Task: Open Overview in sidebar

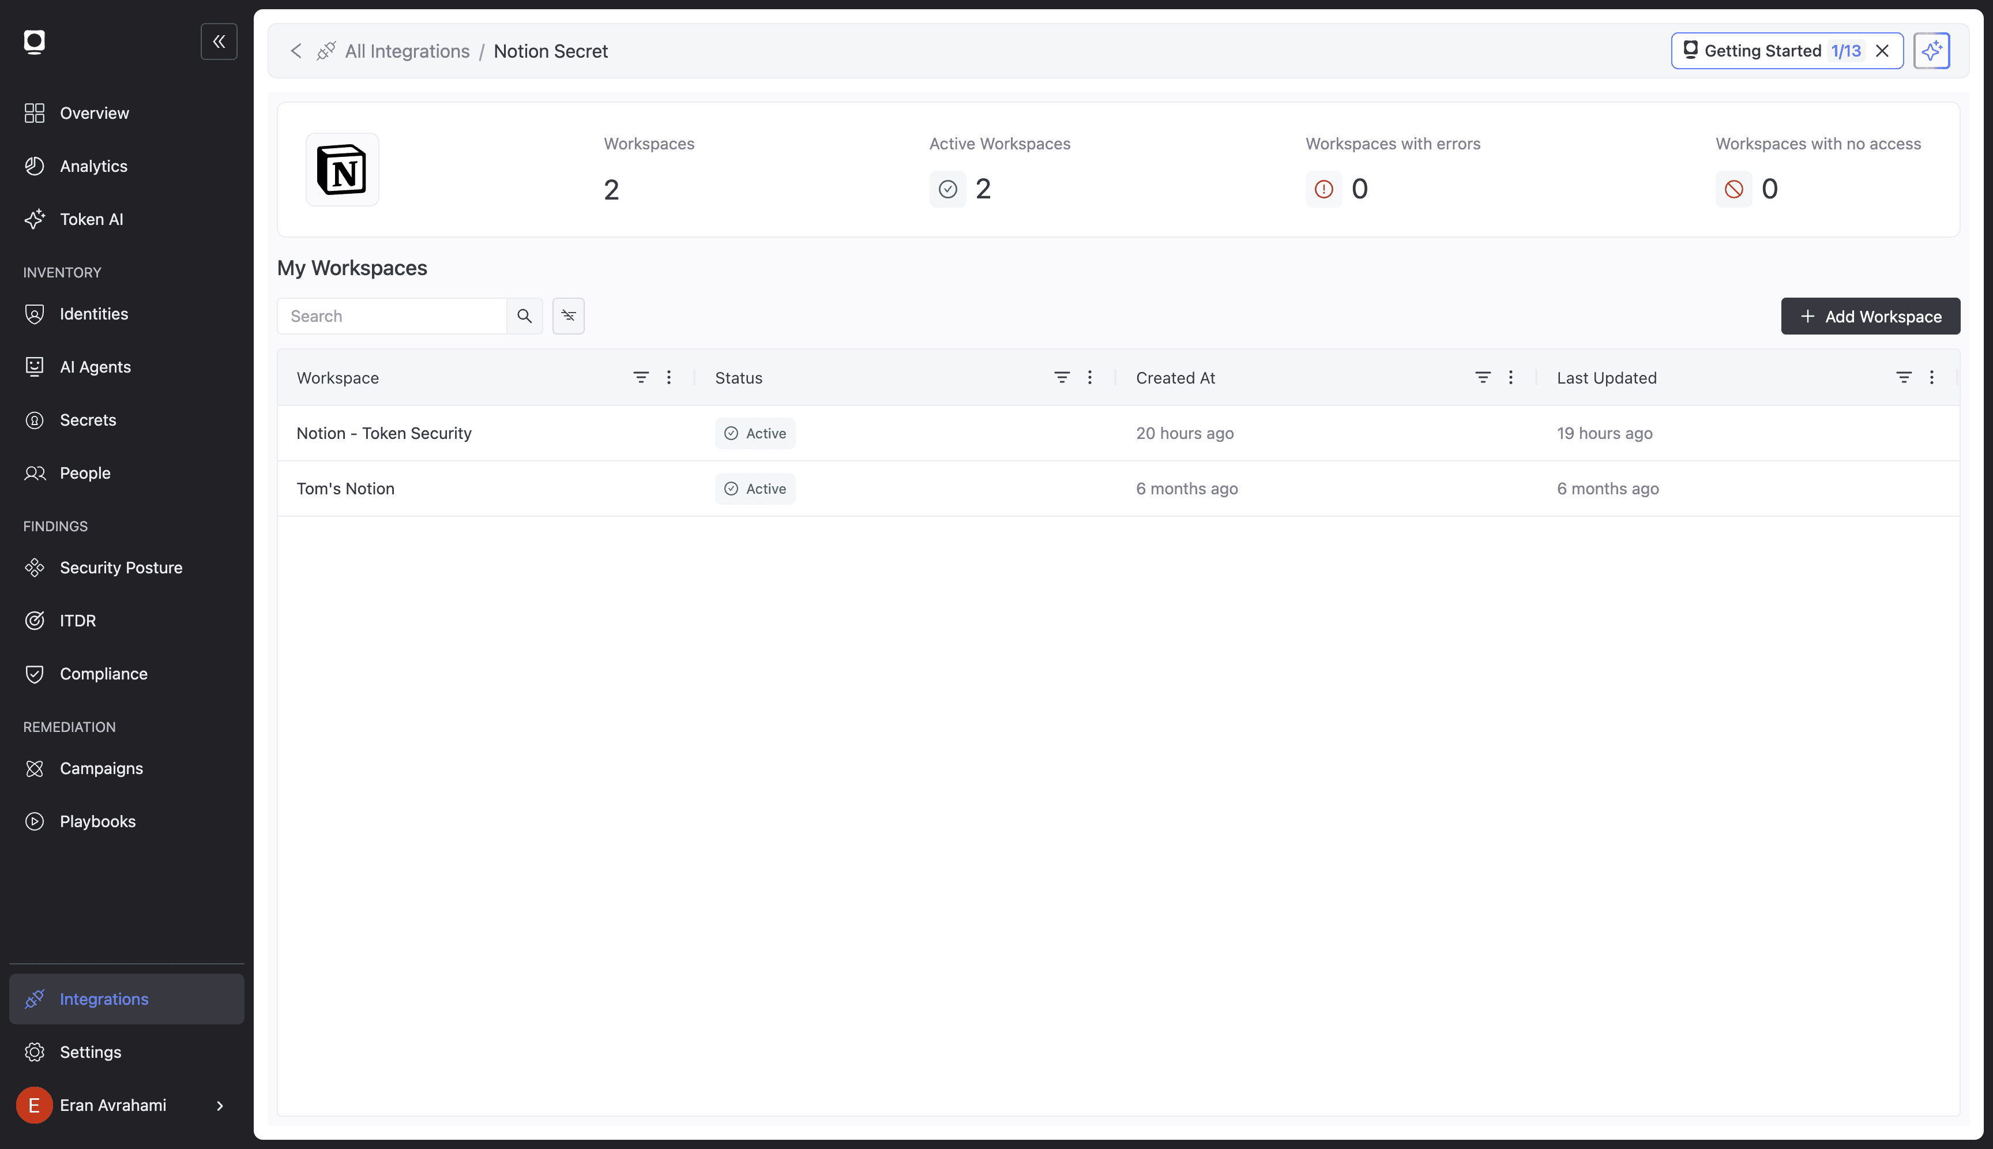Action: pos(126,113)
